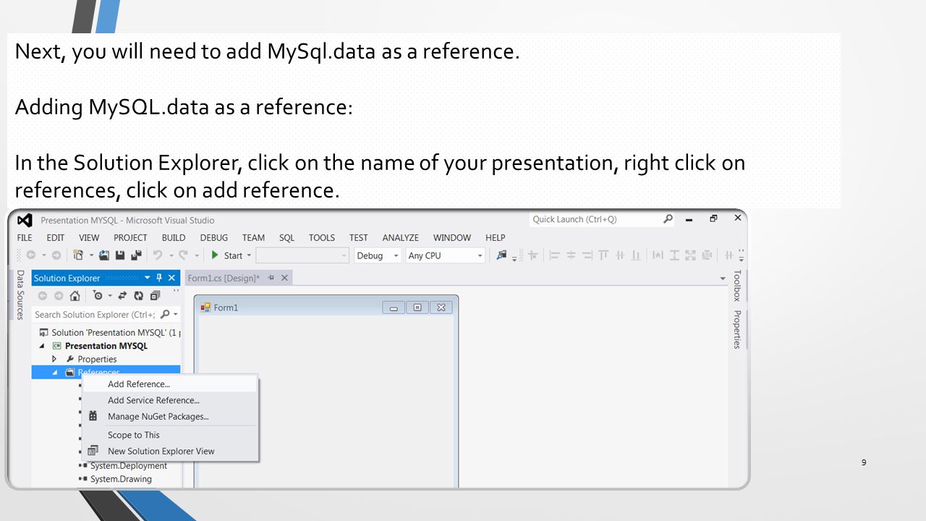
Task: Click the Undo toolbar icon
Action: pyautogui.click(x=158, y=255)
